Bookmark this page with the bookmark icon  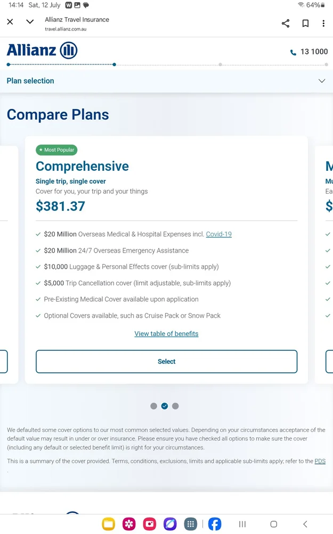coord(305,23)
